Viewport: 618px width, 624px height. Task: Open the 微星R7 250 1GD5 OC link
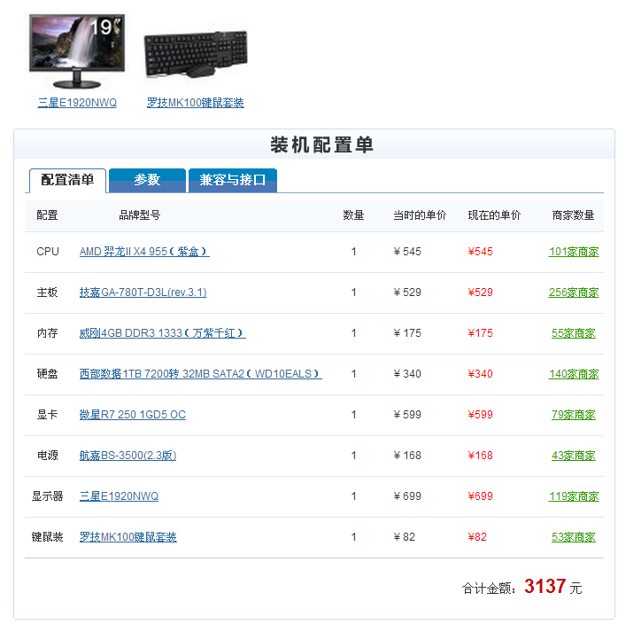coord(132,415)
